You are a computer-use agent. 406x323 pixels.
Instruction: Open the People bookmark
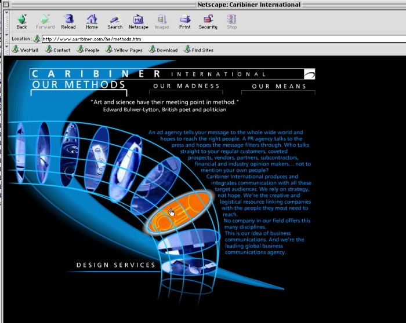[88, 50]
